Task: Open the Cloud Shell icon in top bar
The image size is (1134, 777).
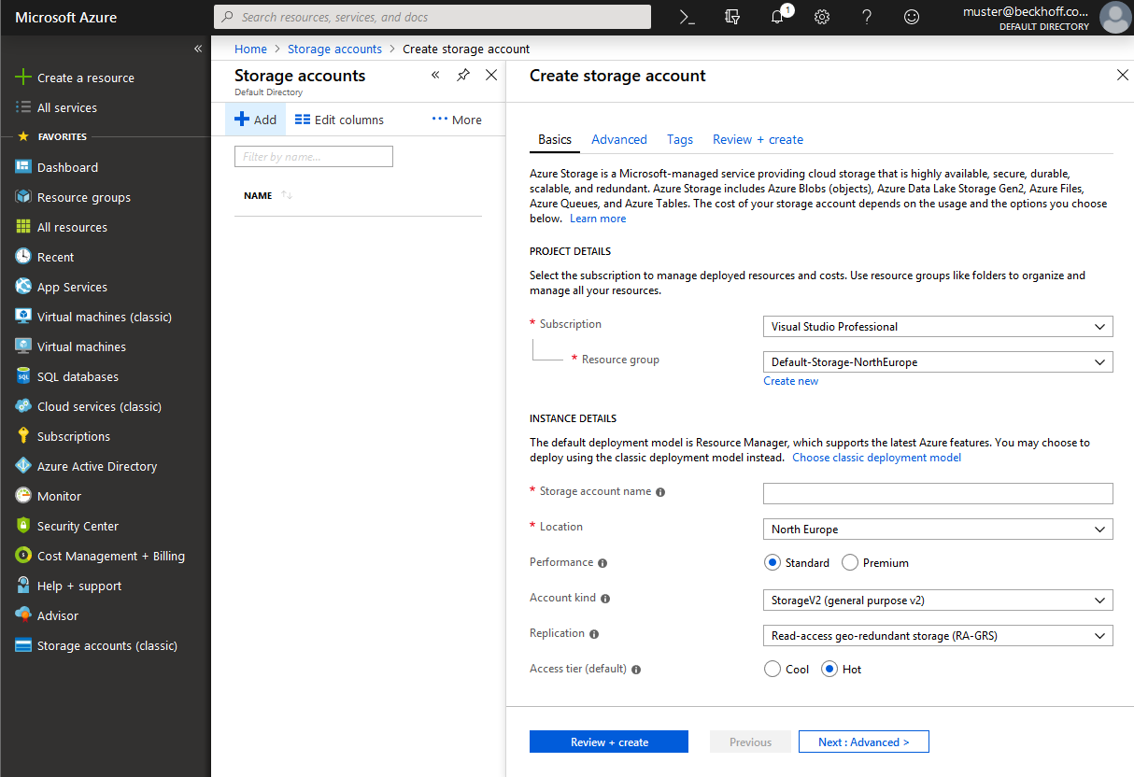Action: (687, 17)
